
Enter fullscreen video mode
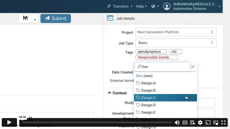223,122
